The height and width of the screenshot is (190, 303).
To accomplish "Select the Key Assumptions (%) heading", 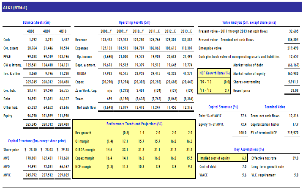I will [249, 149].
